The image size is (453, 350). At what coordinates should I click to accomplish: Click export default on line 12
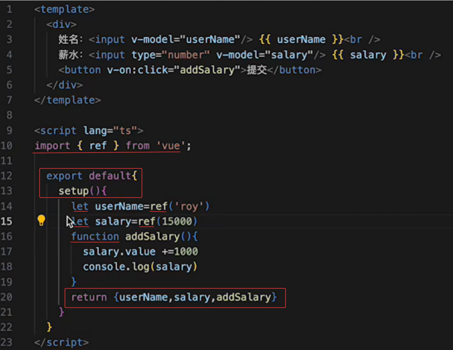pos(88,176)
